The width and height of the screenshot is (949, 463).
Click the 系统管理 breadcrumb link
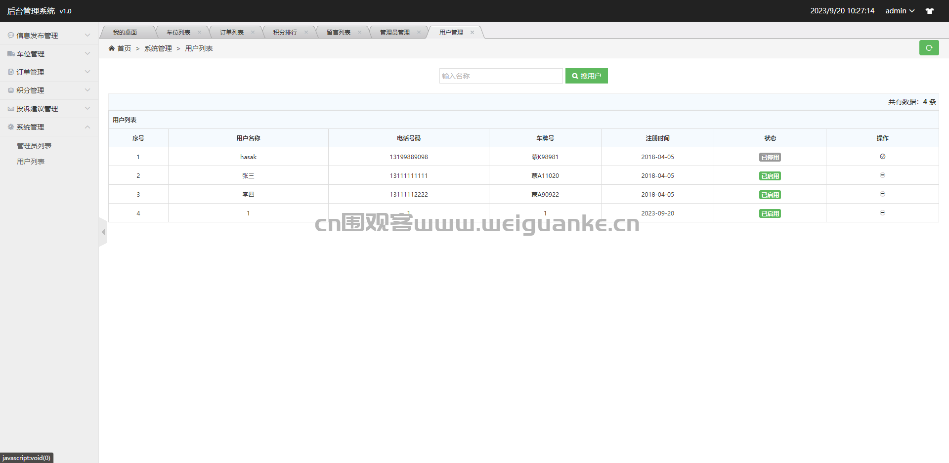point(158,48)
